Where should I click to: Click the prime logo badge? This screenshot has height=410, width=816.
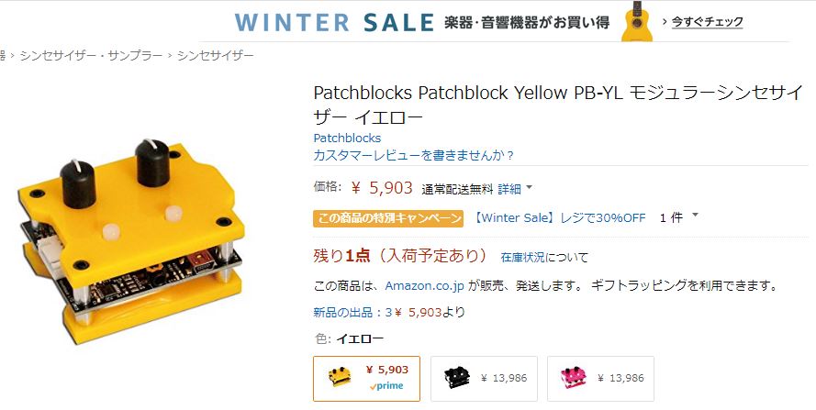pyautogui.click(x=386, y=386)
